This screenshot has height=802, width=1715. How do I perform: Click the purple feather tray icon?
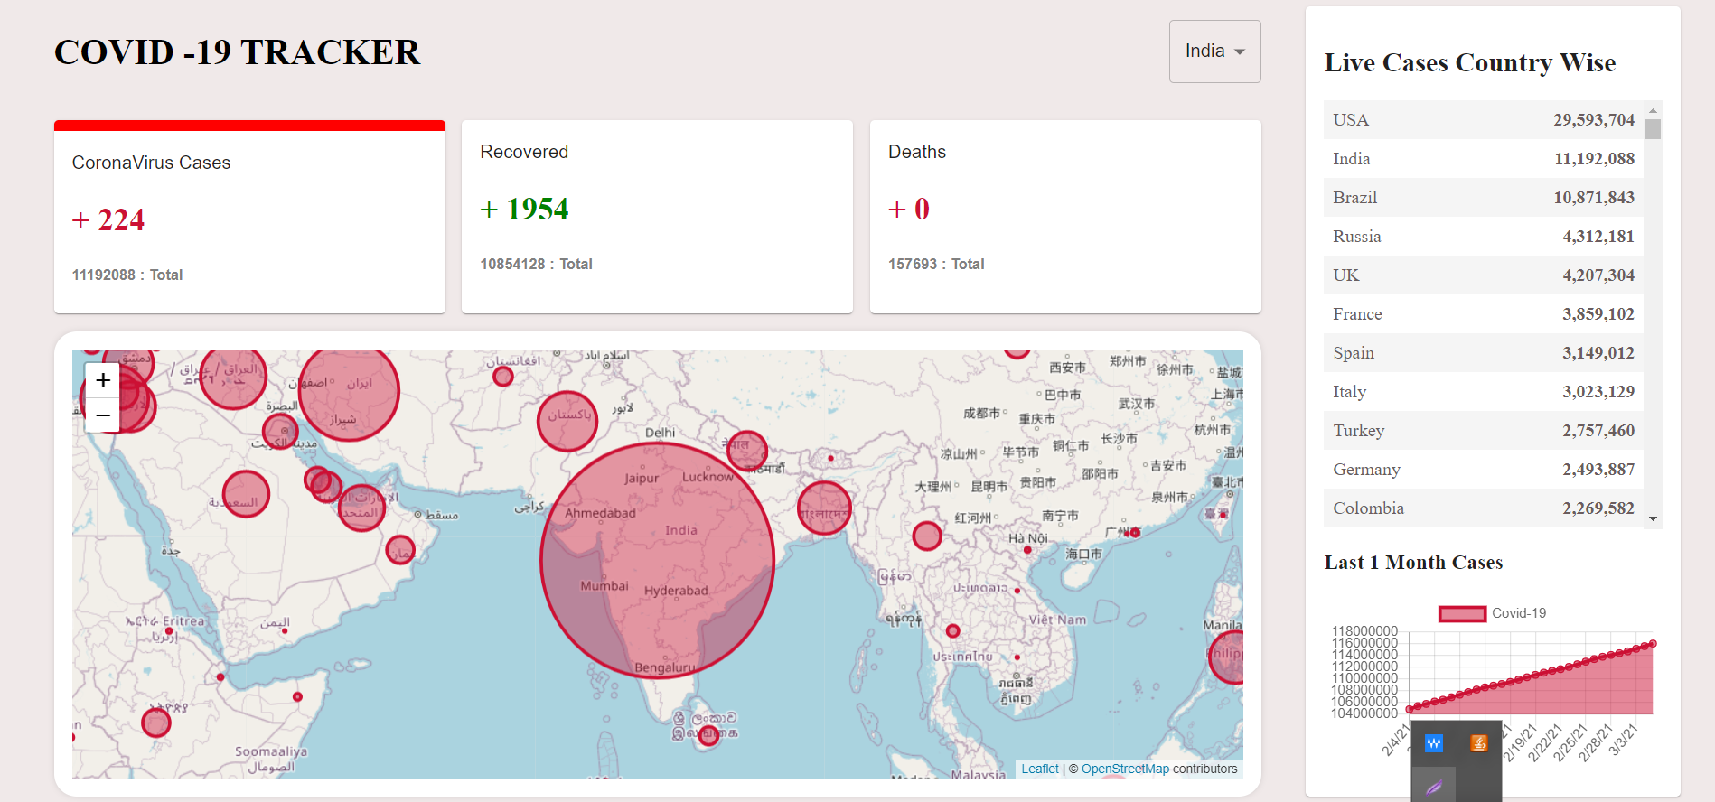point(1434,787)
